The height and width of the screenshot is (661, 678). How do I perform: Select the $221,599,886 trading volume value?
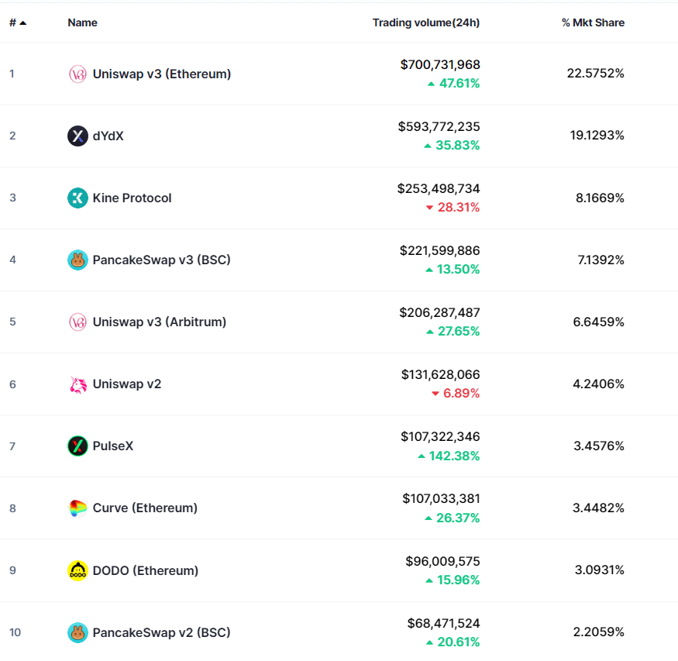[440, 251]
